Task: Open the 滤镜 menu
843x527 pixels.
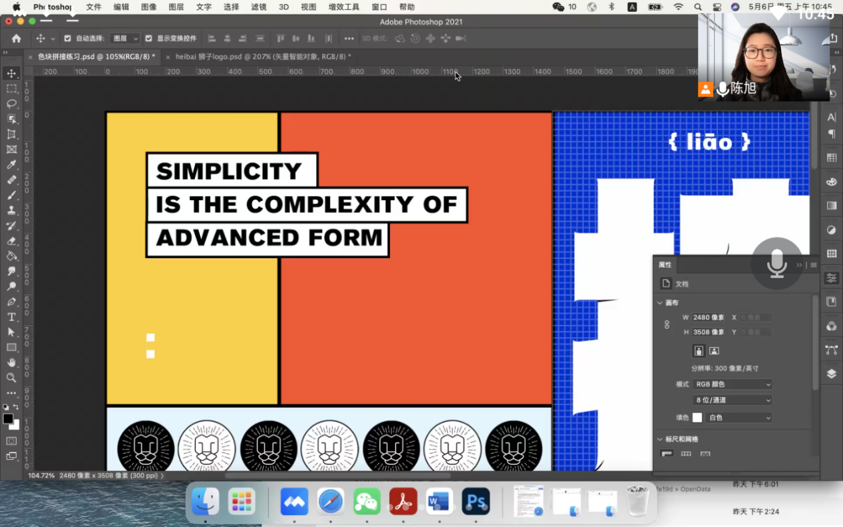Action: (x=259, y=7)
